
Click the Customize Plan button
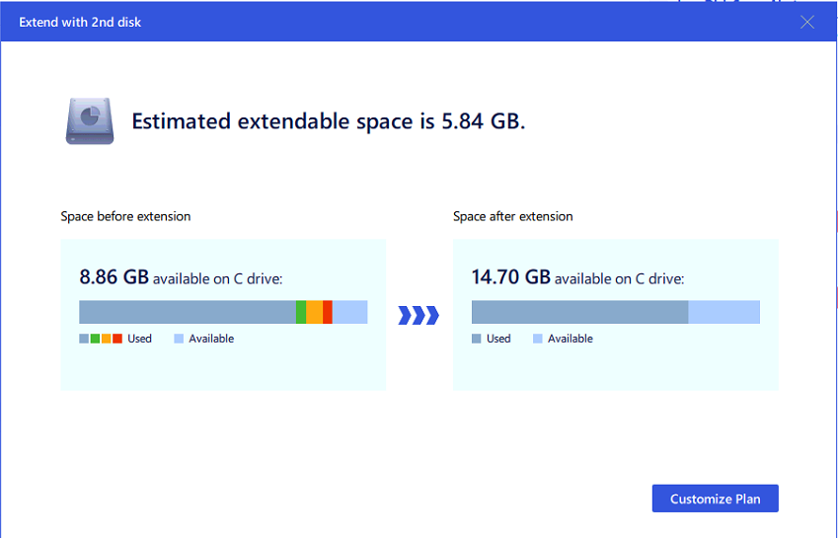click(x=715, y=499)
